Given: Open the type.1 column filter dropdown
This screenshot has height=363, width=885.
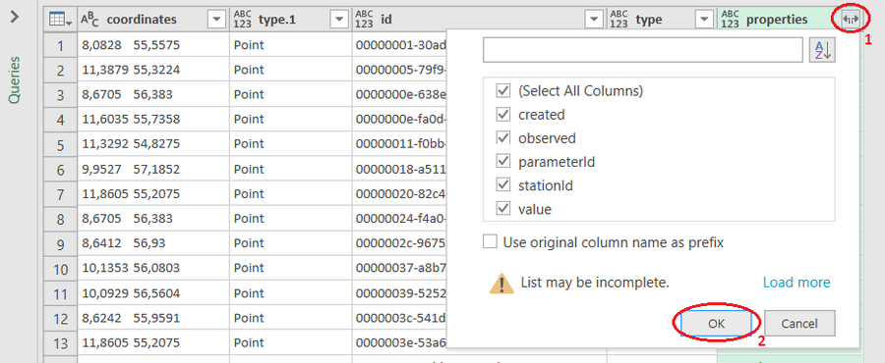Looking at the screenshot, I should click(x=339, y=20).
